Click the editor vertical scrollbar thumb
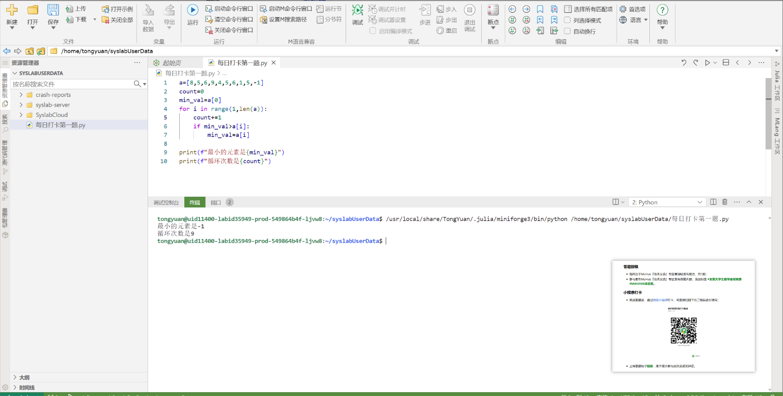 tap(768, 114)
